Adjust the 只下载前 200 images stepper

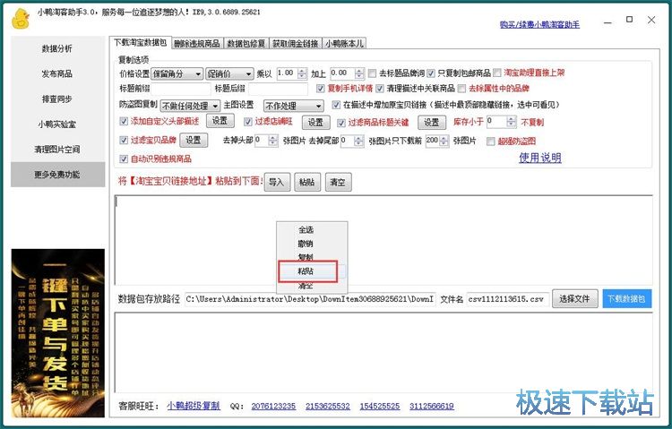[444, 141]
